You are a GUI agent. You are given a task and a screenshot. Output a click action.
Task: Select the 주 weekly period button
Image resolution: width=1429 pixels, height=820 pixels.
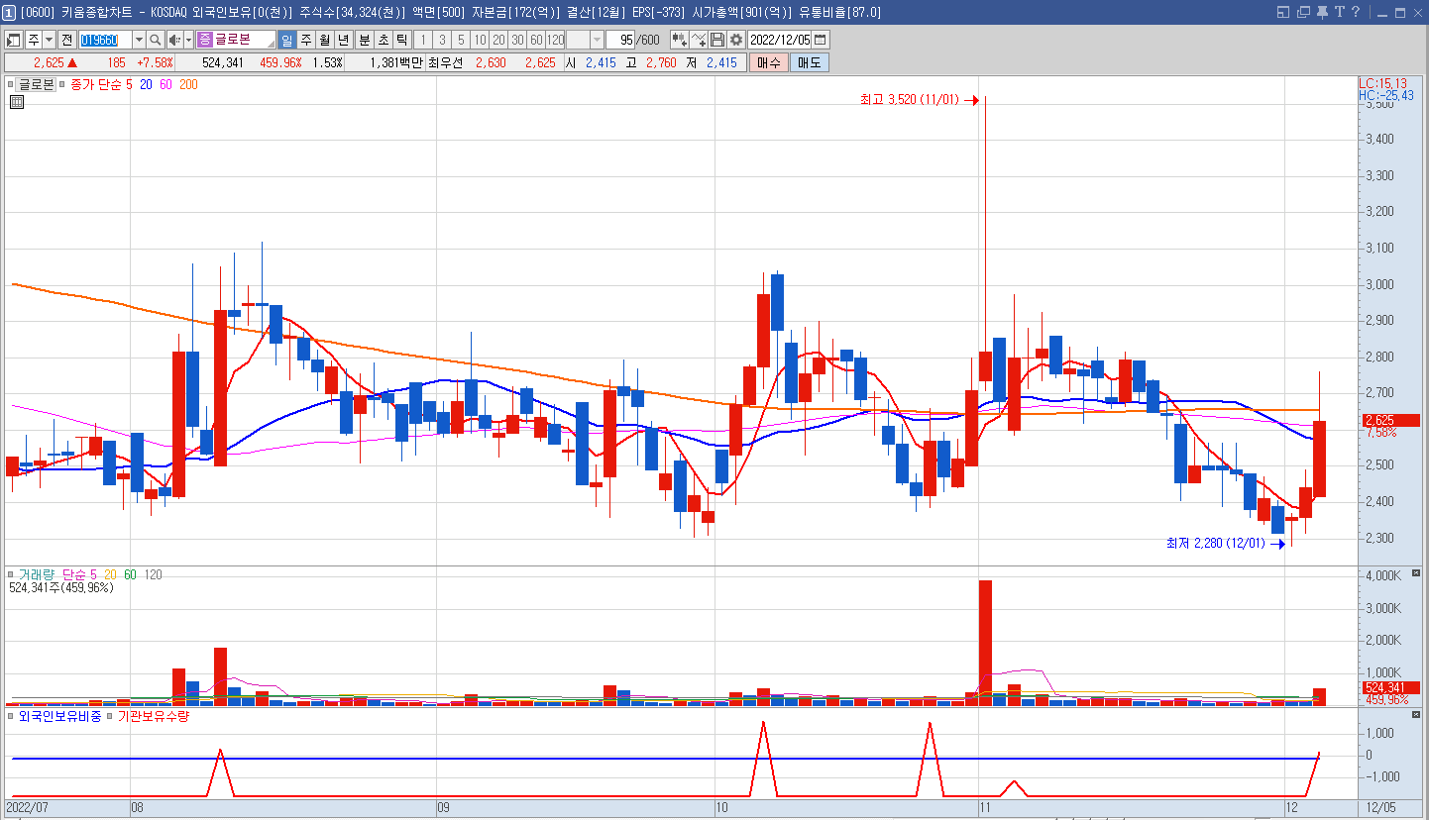(x=306, y=40)
